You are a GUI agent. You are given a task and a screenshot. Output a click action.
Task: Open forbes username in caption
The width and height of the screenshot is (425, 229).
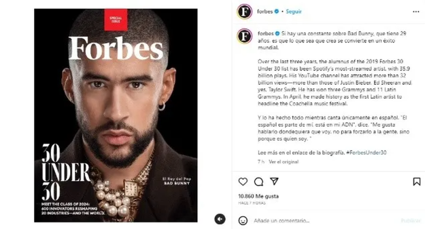(x=266, y=33)
